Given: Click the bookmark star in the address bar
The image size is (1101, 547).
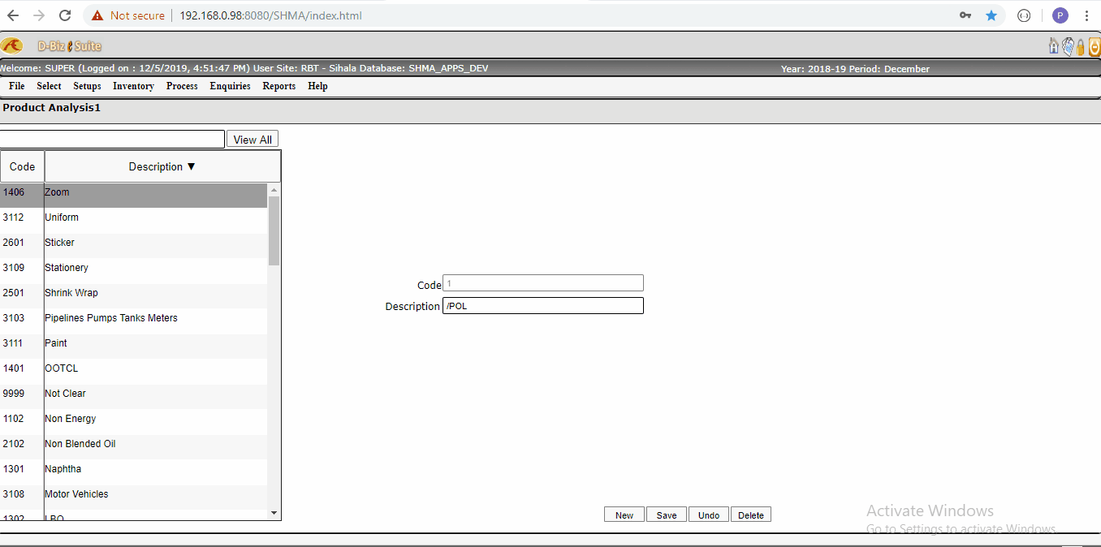Looking at the screenshot, I should pyautogui.click(x=992, y=15).
